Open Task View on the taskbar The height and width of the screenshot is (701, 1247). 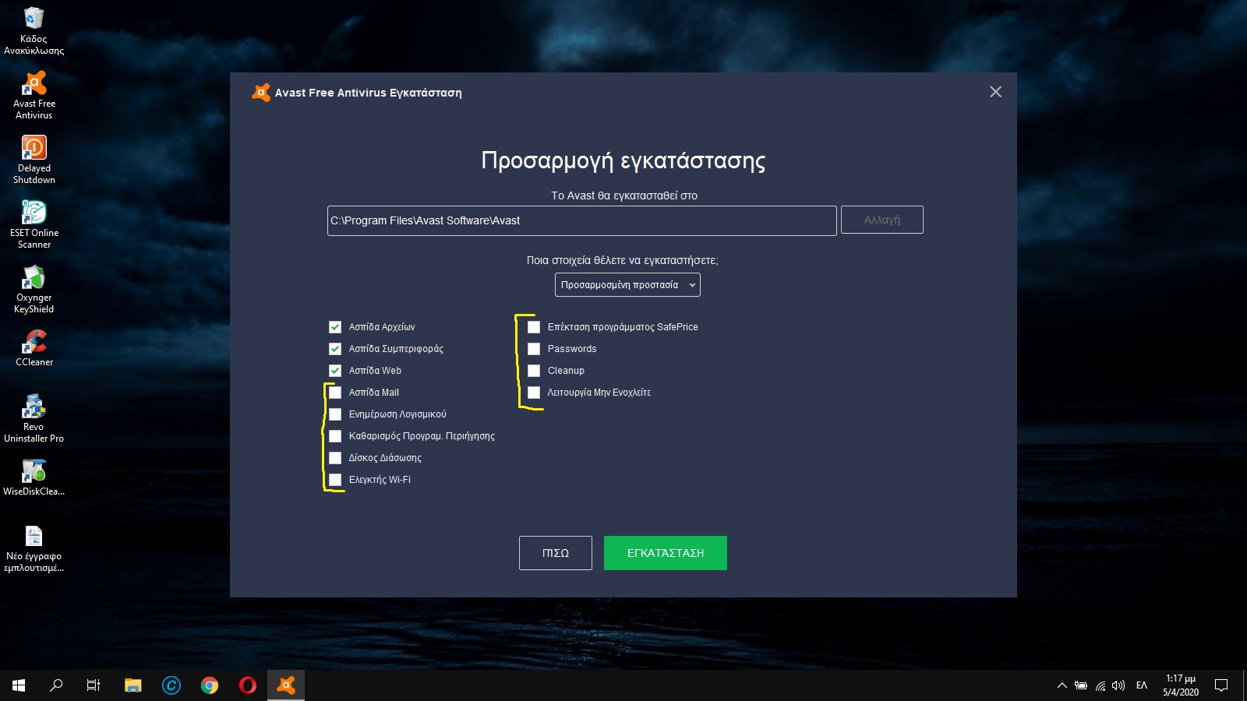pos(94,685)
